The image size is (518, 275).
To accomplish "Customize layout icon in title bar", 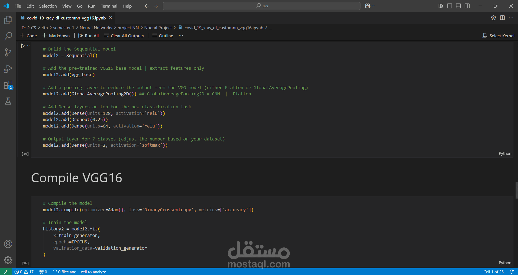I will [x=441, y=6].
